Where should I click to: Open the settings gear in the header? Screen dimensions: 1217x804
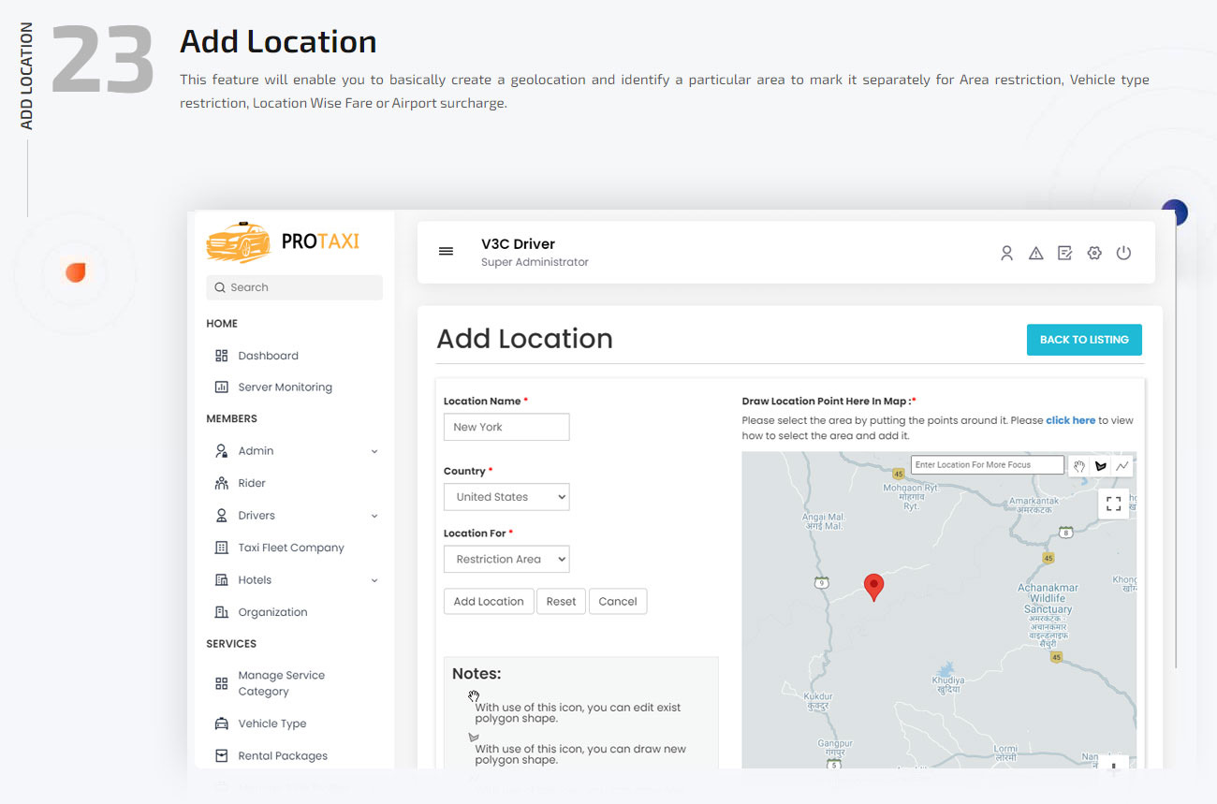coord(1094,252)
